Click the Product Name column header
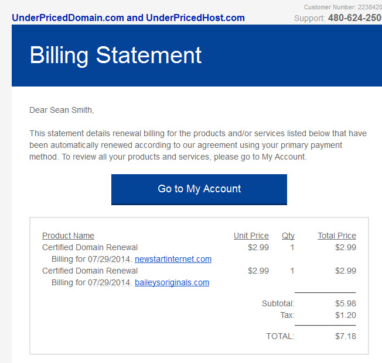Image resolution: width=382 pixels, height=363 pixels. point(68,236)
